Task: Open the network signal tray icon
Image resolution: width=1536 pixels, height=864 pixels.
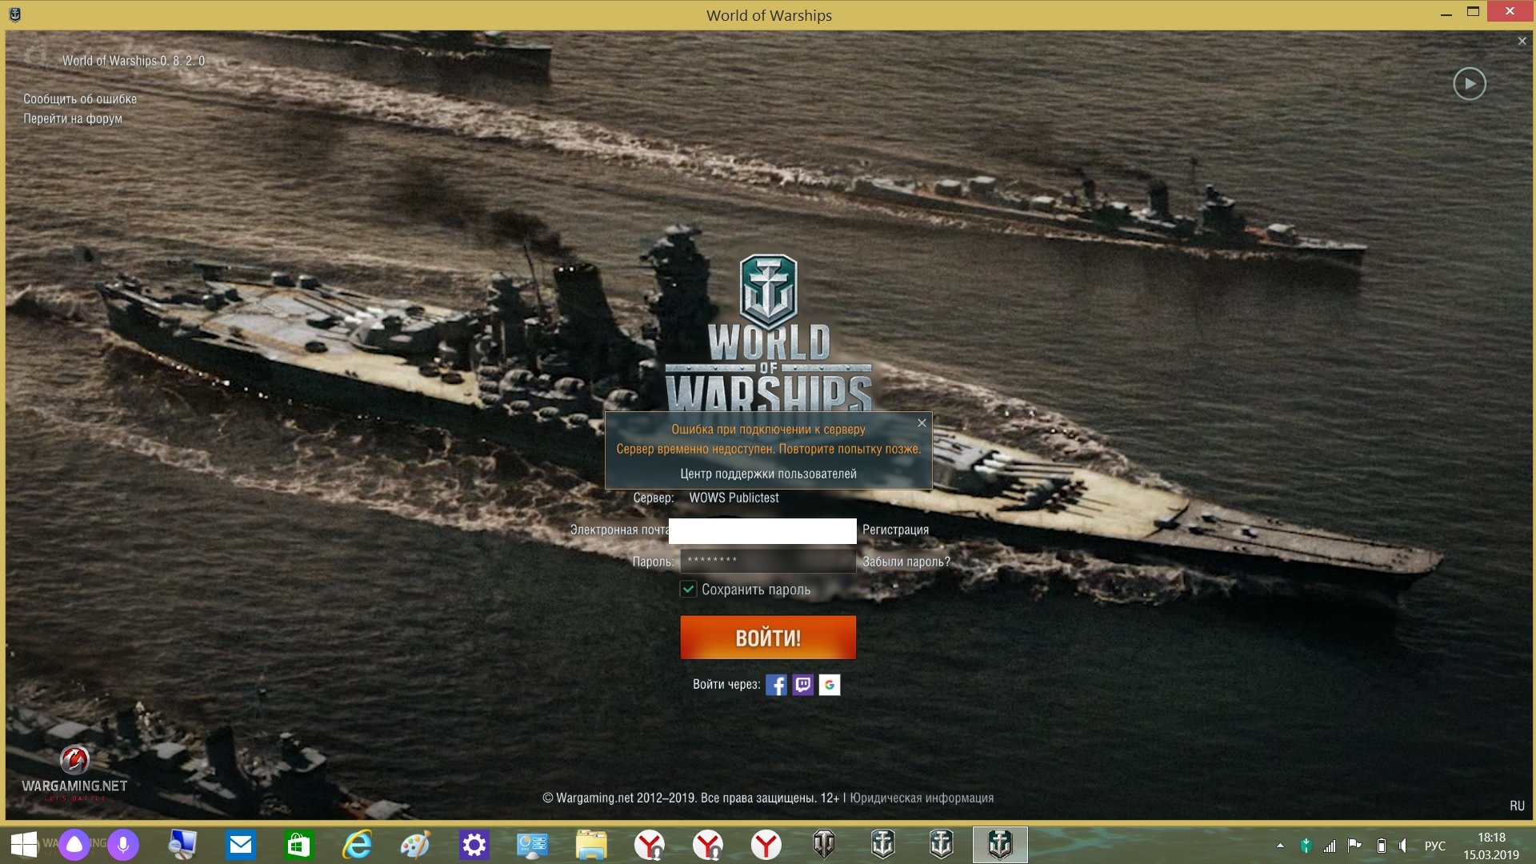Action: pyautogui.click(x=1330, y=846)
